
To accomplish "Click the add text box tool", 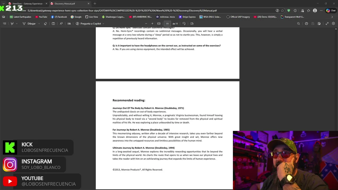I will click(x=53, y=23).
